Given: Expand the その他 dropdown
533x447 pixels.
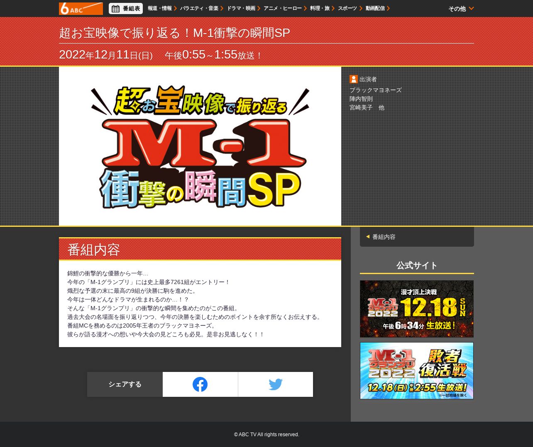Looking at the screenshot, I should click(461, 9).
